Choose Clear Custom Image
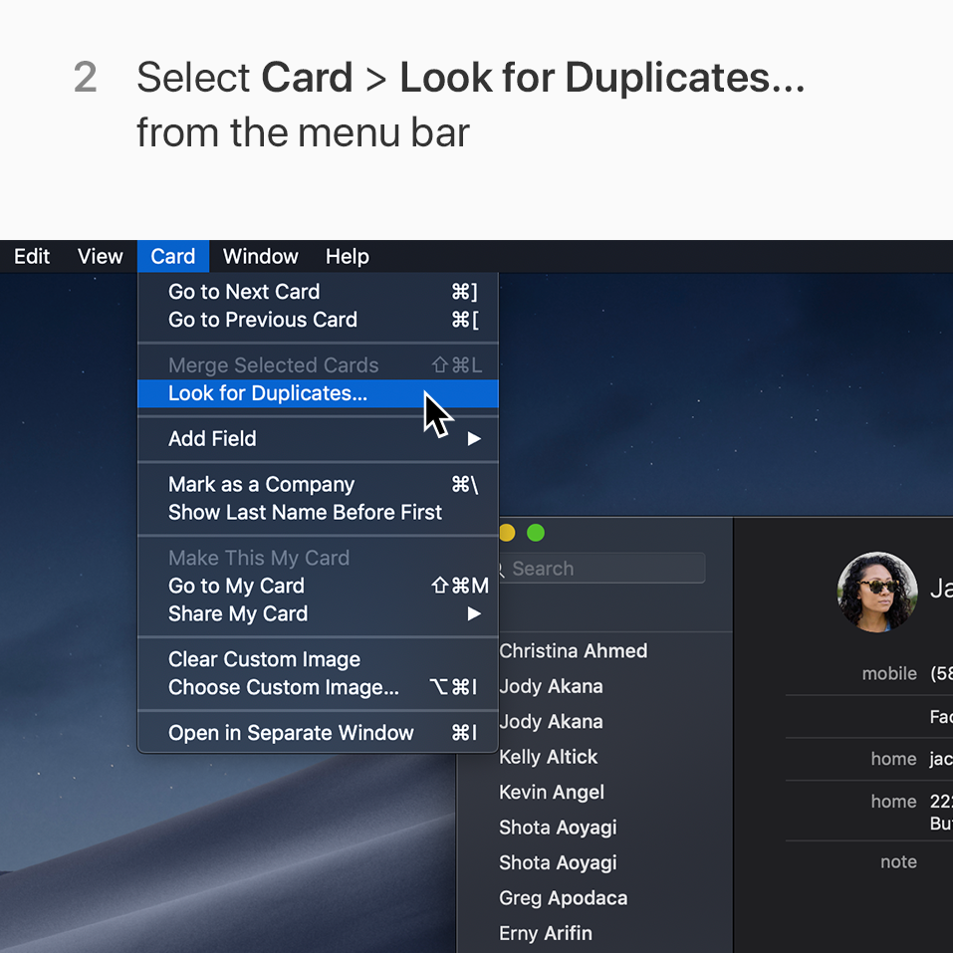The image size is (953, 953). [318, 659]
